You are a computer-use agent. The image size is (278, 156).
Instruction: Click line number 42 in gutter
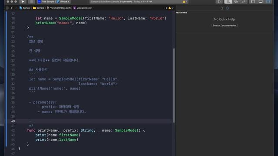(x=13, y=130)
